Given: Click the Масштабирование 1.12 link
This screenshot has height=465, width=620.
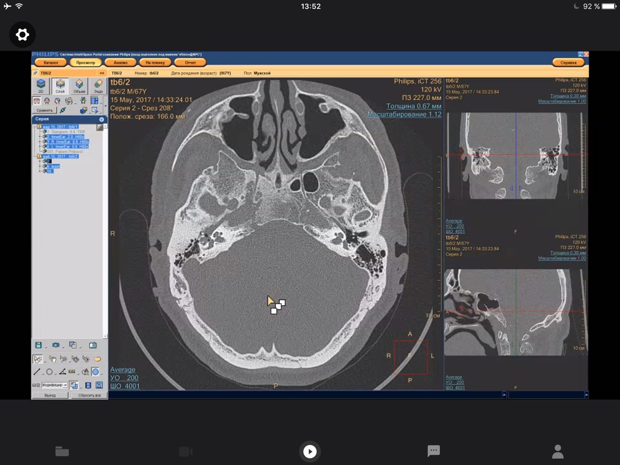Looking at the screenshot, I should [404, 114].
